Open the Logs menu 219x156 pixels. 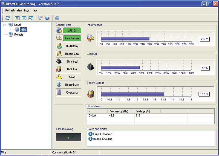click(x=27, y=10)
